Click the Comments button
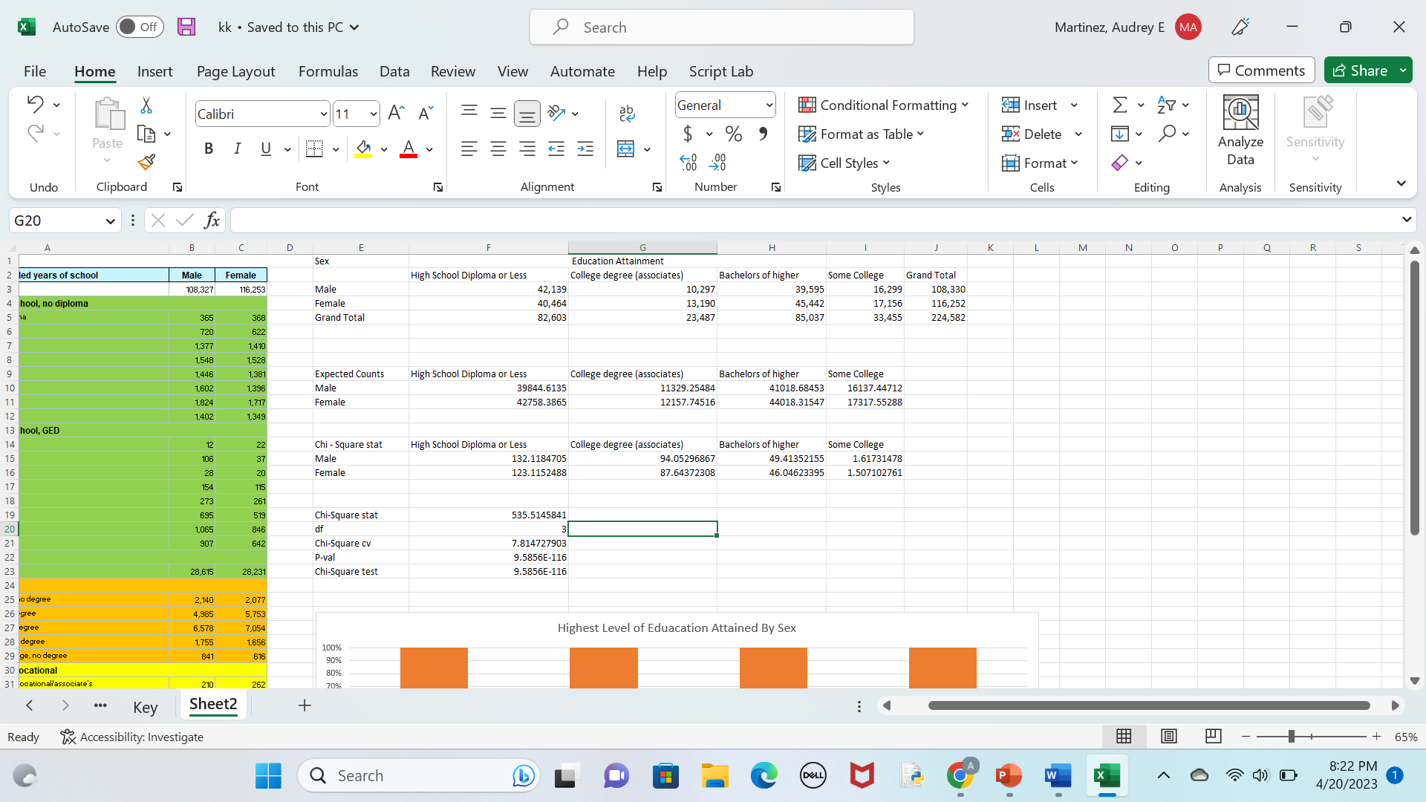The height and width of the screenshot is (802, 1426). 1261,71
